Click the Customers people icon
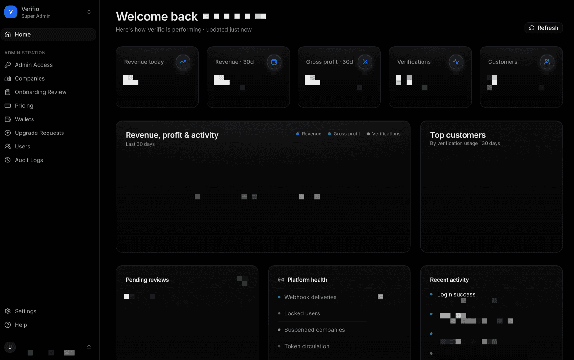This screenshot has height=360, width=574. [547, 62]
